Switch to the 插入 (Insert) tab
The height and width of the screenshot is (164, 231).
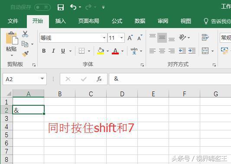point(61,21)
